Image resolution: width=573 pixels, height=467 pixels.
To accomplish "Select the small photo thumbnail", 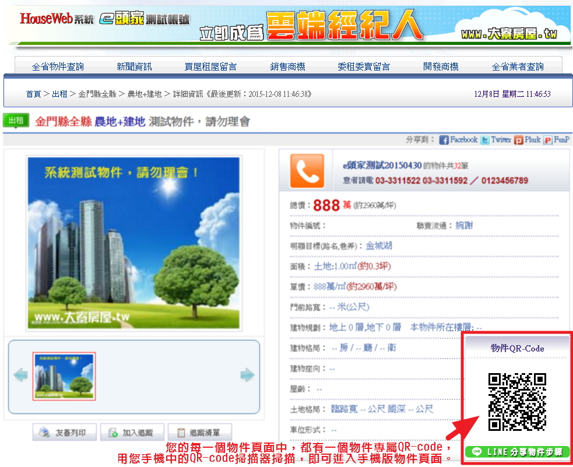I will [x=64, y=376].
